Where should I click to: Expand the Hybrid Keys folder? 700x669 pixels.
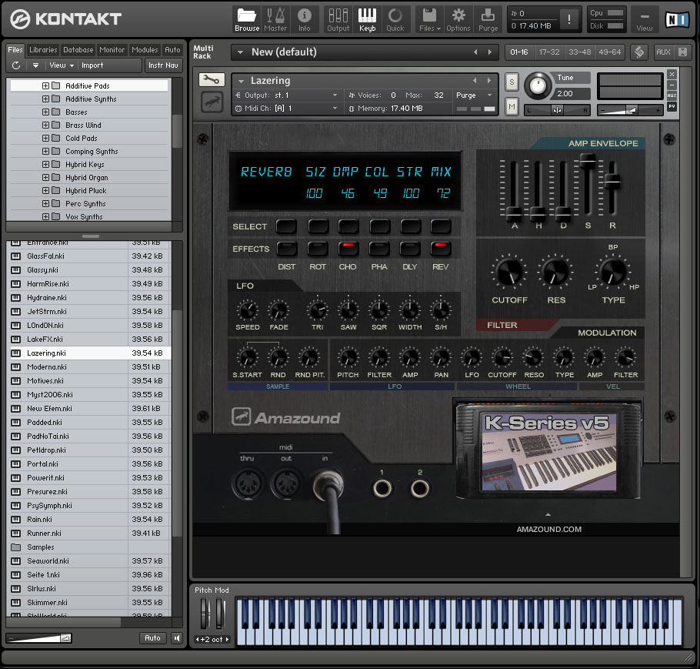point(45,164)
